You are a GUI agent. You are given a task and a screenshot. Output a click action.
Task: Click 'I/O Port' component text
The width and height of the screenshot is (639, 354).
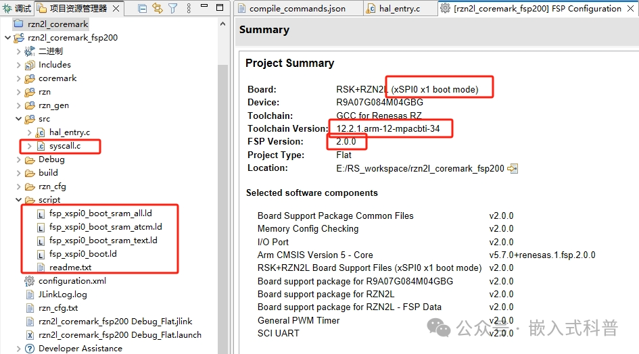coord(273,242)
